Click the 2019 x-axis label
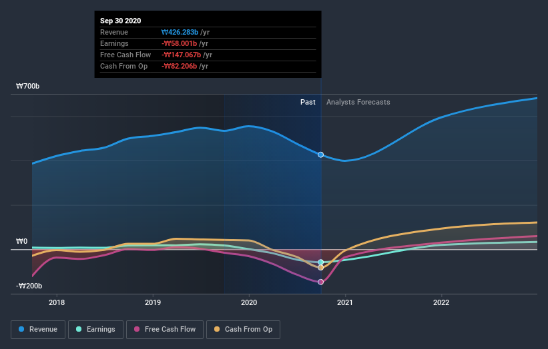The height and width of the screenshot is (349, 548). pyautogui.click(x=153, y=302)
